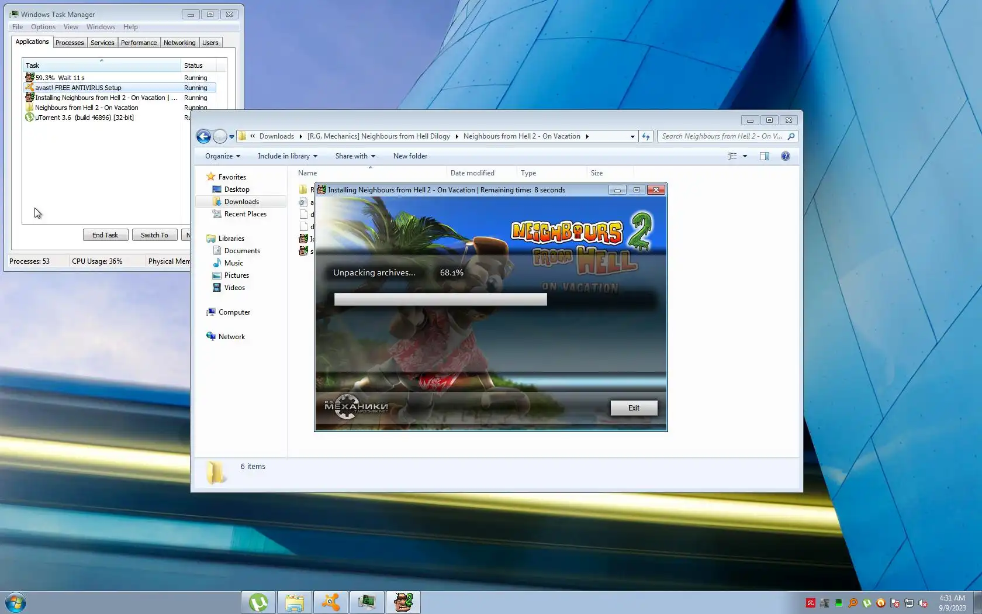Switch to the Performance tab

click(x=139, y=43)
